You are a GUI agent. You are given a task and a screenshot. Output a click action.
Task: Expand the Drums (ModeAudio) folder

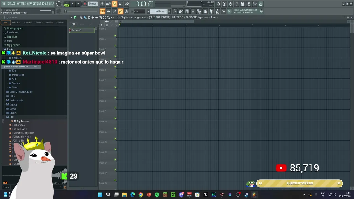(21, 92)
